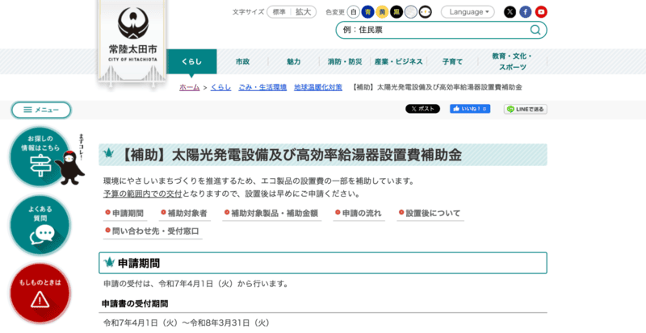Select the 教育・文化・スポーツ navigation tab
Image resolution: width=646 pixels, height=333 pixels.
pyautogui.click(x=513, y=62)
